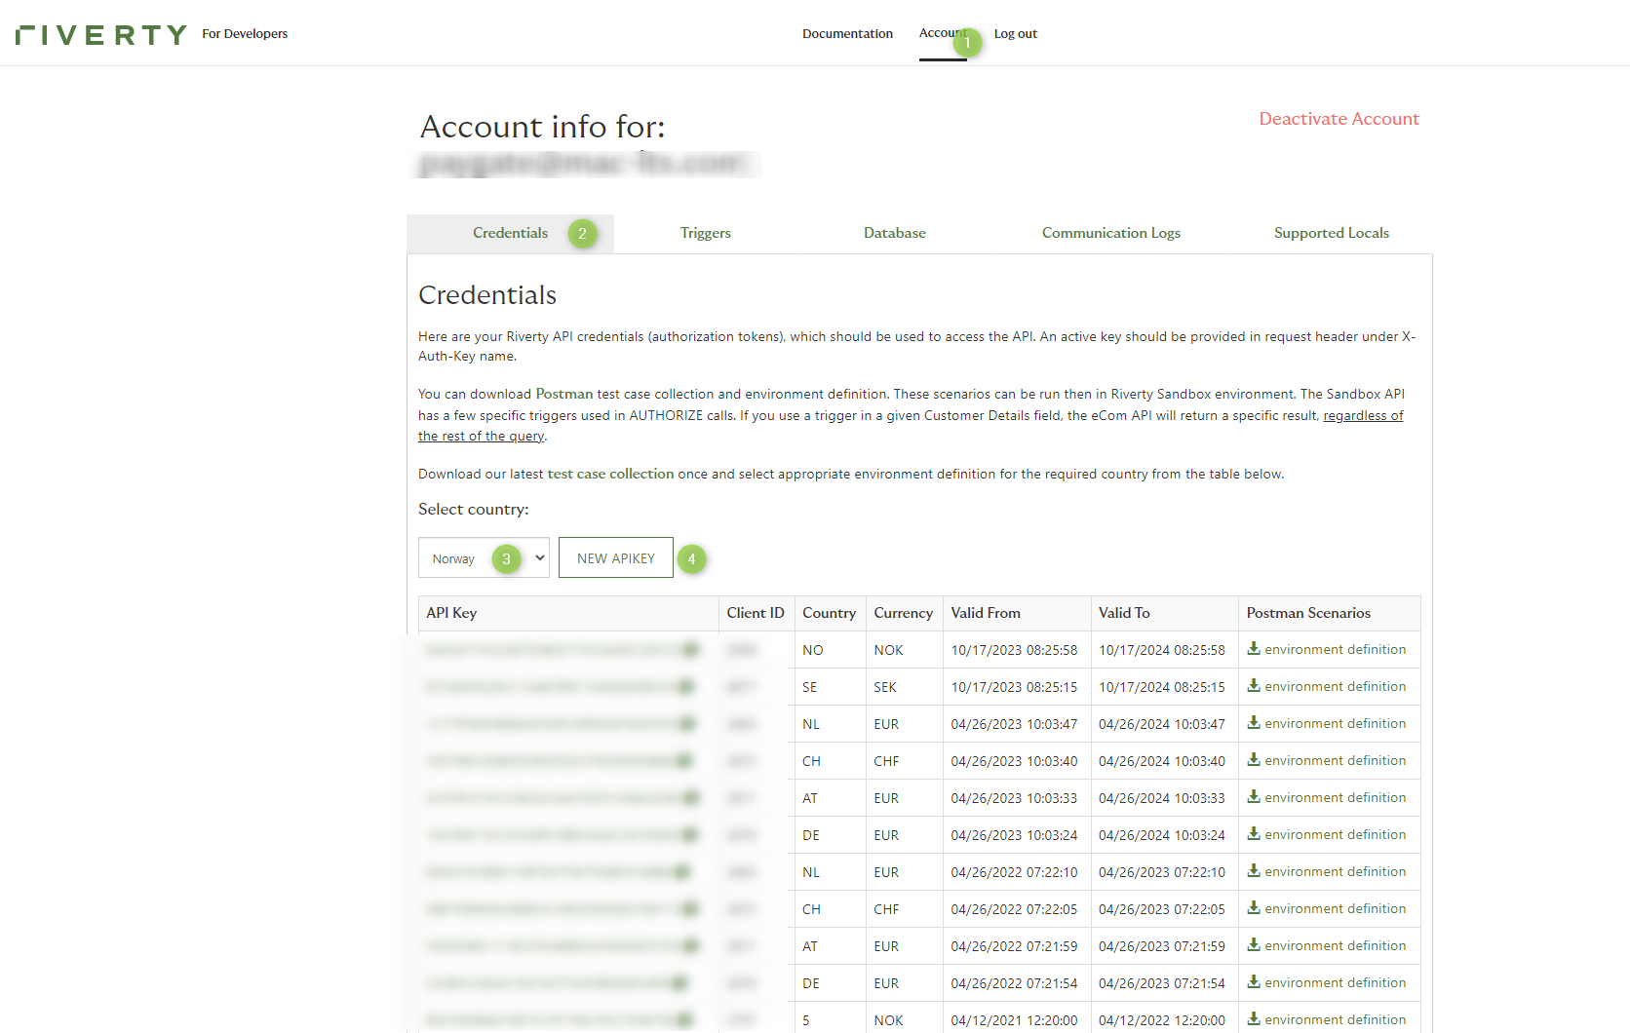Click download icon for AT 04/26/2023 10:03:33 row
Image resolution: width=1630 pixels, height=1033 pixels.
click(1254, 797)
